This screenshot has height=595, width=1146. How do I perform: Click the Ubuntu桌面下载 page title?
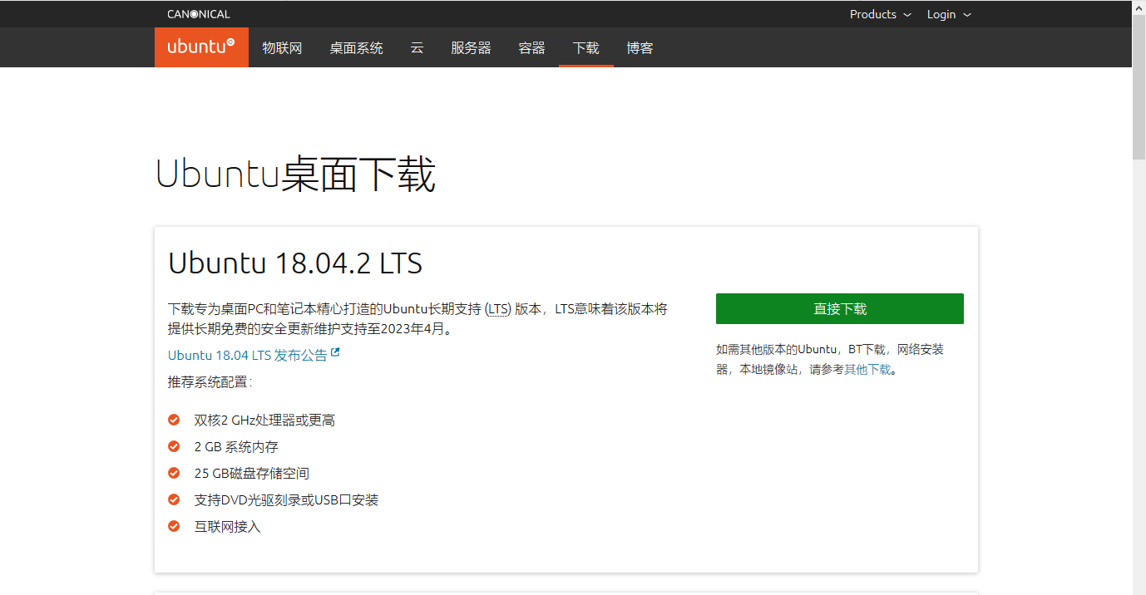295,175
